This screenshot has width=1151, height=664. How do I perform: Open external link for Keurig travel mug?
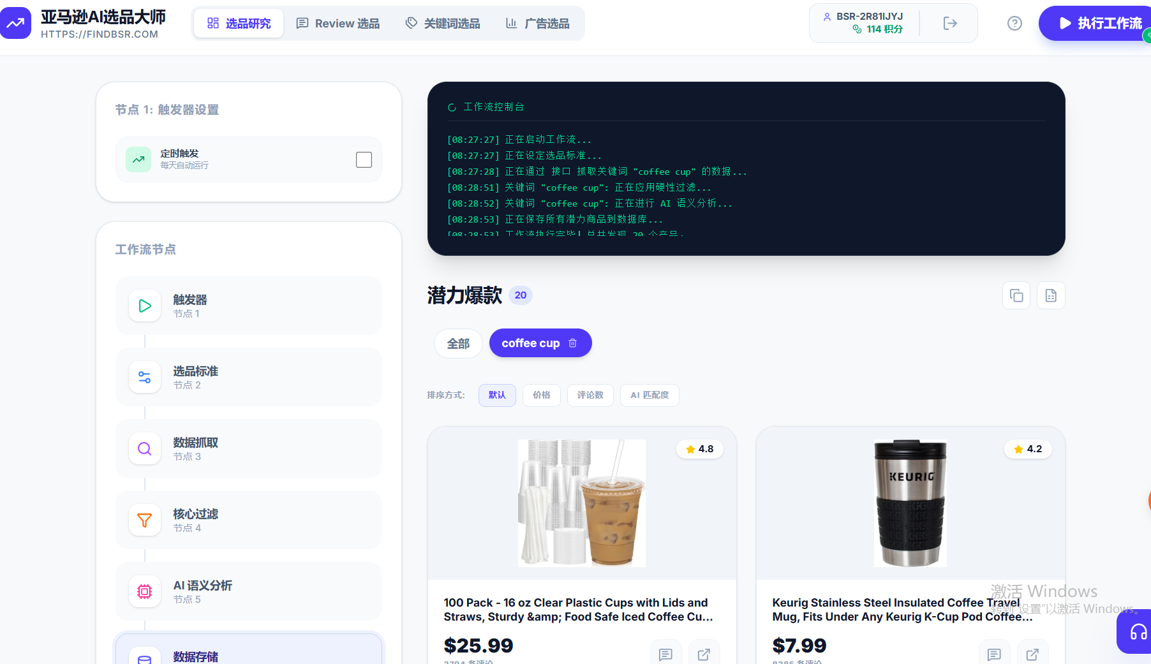point(1032,654)
